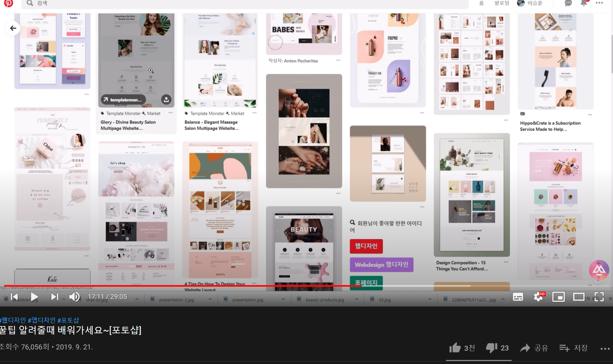This screenshot has width=613, height=364.
Task: Click the zoom magnifier on Glory pin
Action: click(x=151, y=71)
